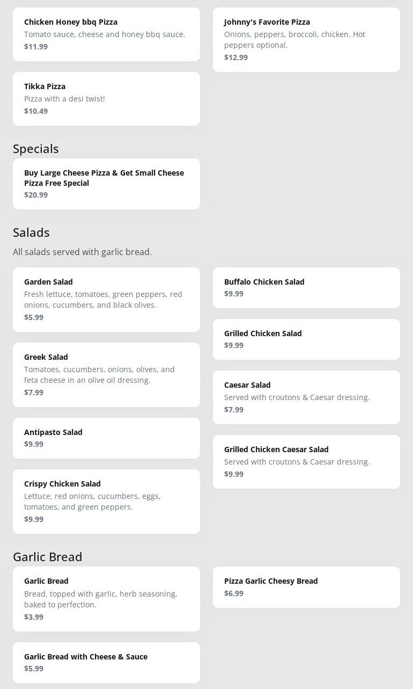Click the Garlic Bread section heading
The height and width of the screenshot is (689, 413).
[48, 557]
